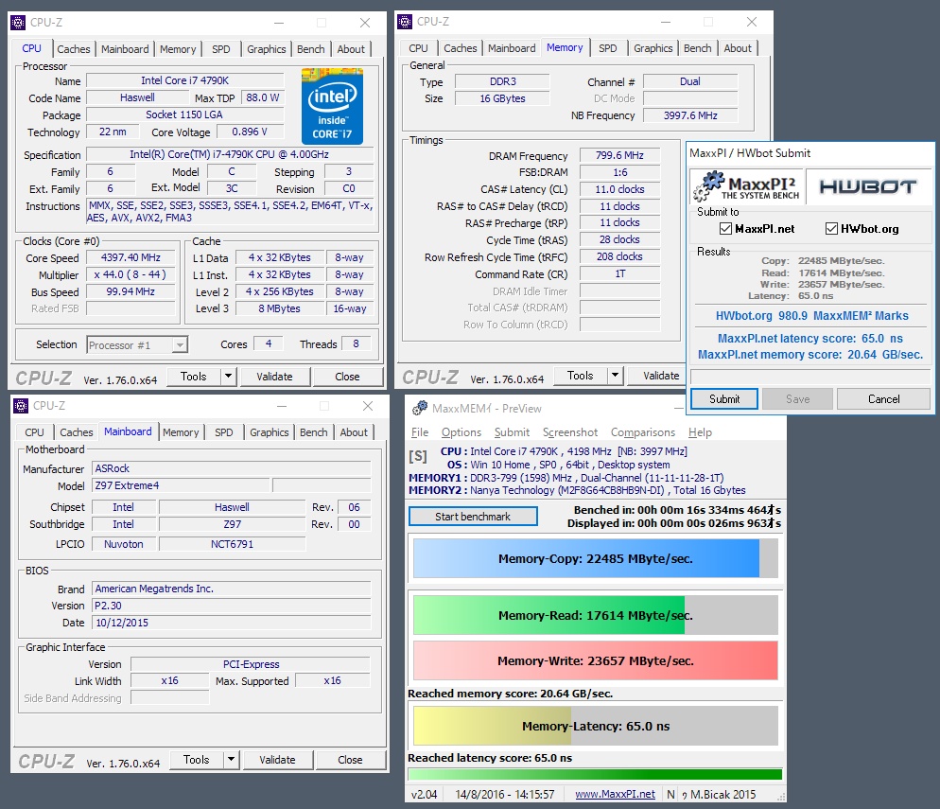The image size is (940, 809).
Task: Open the Options menu in MaxxMEM
Action: coord(461,432)
